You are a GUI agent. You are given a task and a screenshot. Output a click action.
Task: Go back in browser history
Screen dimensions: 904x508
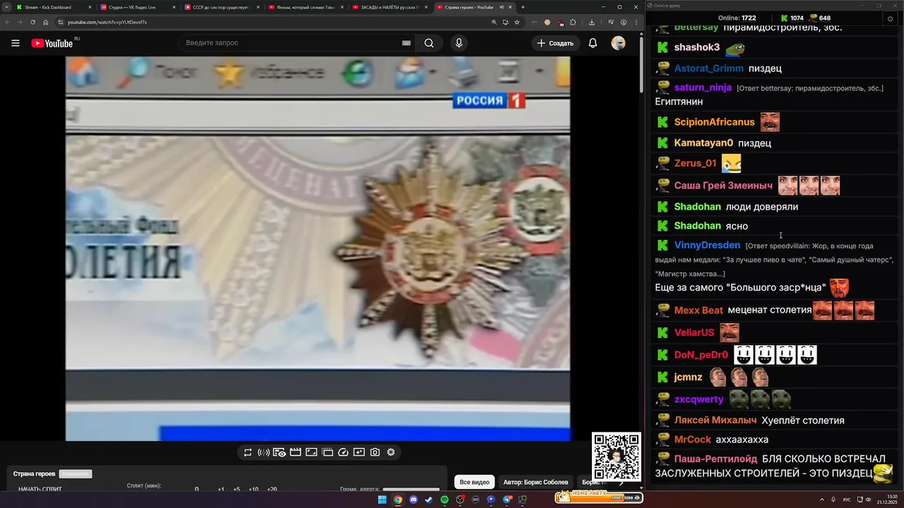tap(8, 22)
